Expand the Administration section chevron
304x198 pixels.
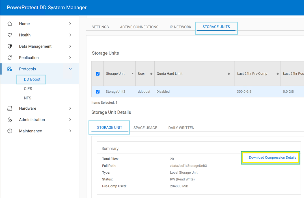70,120
